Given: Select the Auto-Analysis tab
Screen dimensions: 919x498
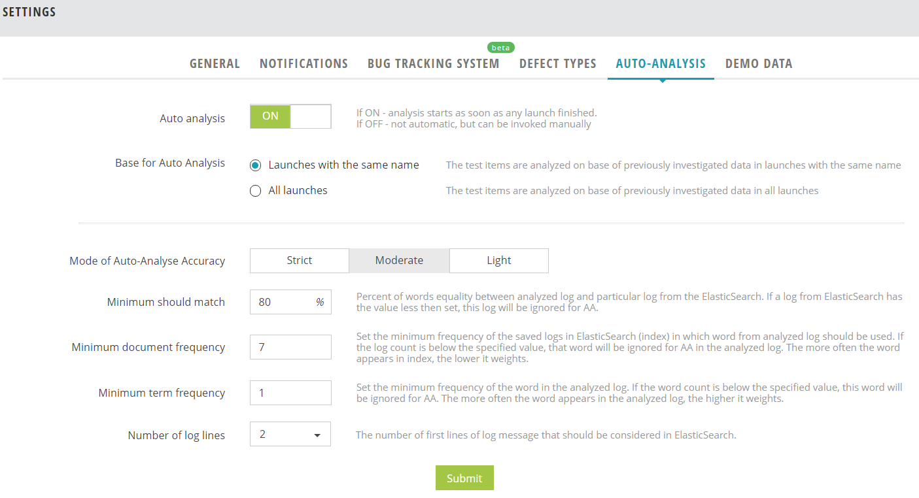Looking at the screenshot, I should (x=661, y=63).
